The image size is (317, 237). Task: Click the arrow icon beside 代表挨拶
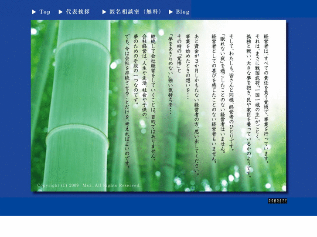(61, 12)
